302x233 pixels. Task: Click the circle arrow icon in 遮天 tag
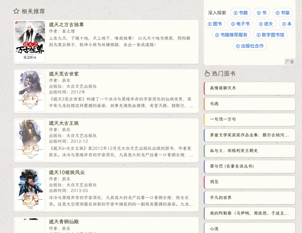261,24
